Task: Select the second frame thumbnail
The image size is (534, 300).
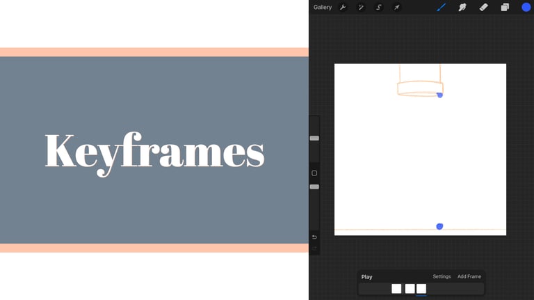Action: [x=410, y=289]
